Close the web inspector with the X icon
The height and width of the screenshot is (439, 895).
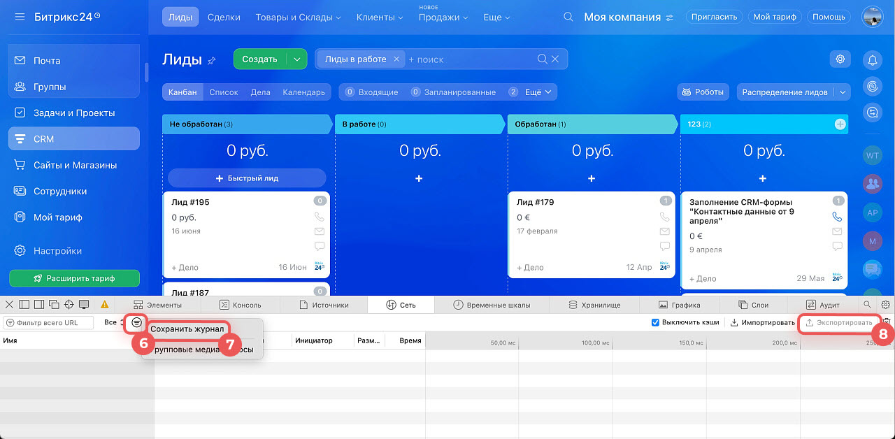[9, 305]
